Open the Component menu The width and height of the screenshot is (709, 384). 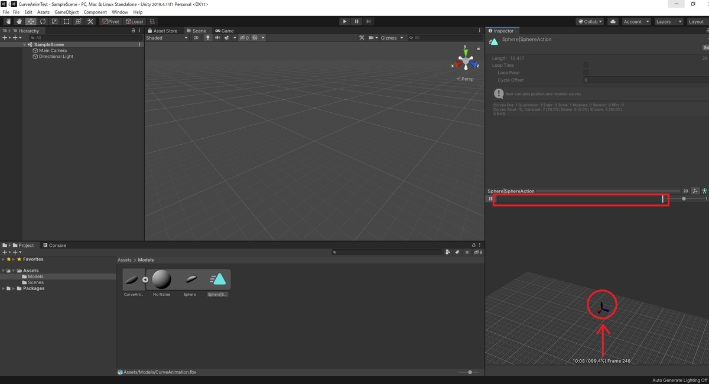[x=95, y=12]
